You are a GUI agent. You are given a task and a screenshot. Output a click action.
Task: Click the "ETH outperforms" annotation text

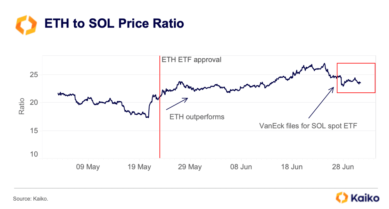pos(197,117)
